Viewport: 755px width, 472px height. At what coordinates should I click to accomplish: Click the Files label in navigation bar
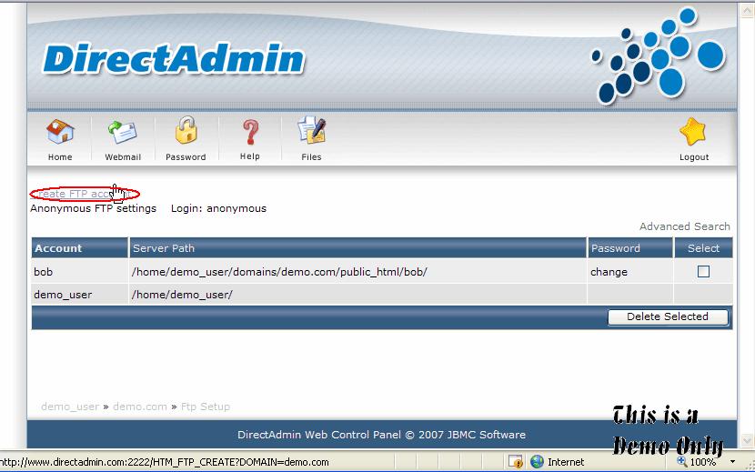(311, 157)
